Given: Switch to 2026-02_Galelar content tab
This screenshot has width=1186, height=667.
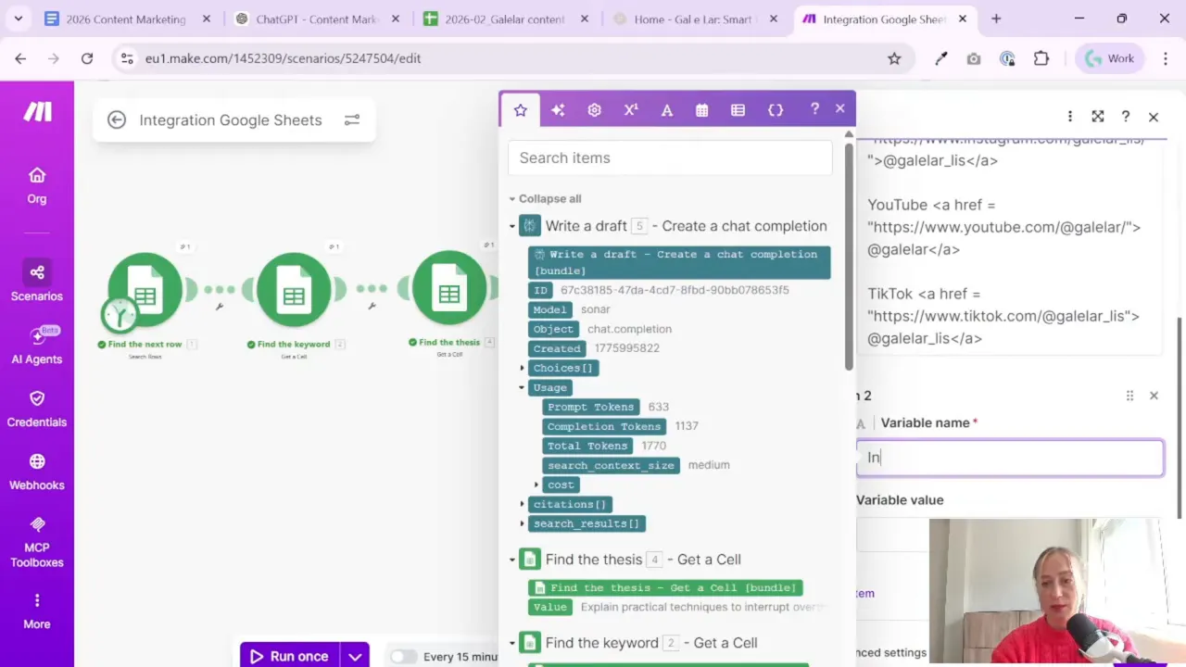Looking at the screenshot, I should tap(506, 19).
